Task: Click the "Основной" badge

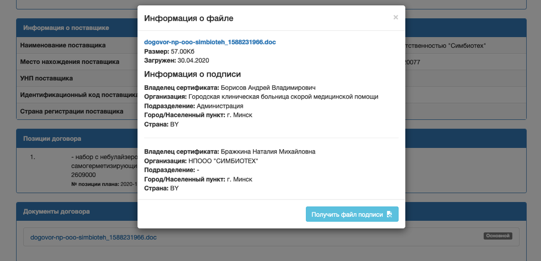Action: click(498, 236)
